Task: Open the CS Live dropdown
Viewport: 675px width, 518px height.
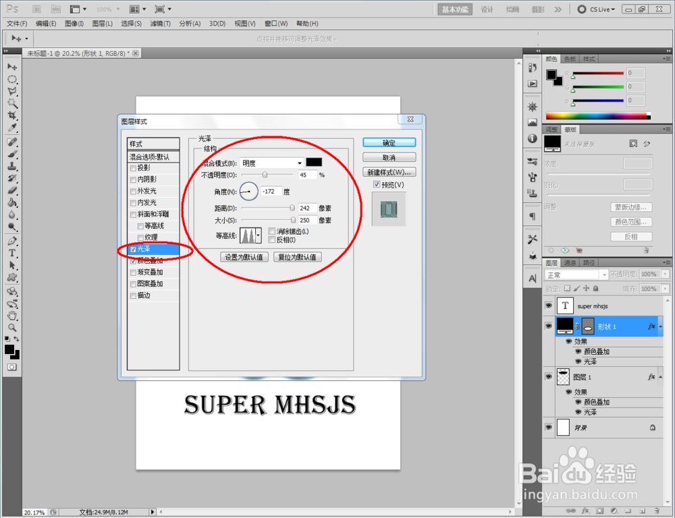Action: point(597,9)
